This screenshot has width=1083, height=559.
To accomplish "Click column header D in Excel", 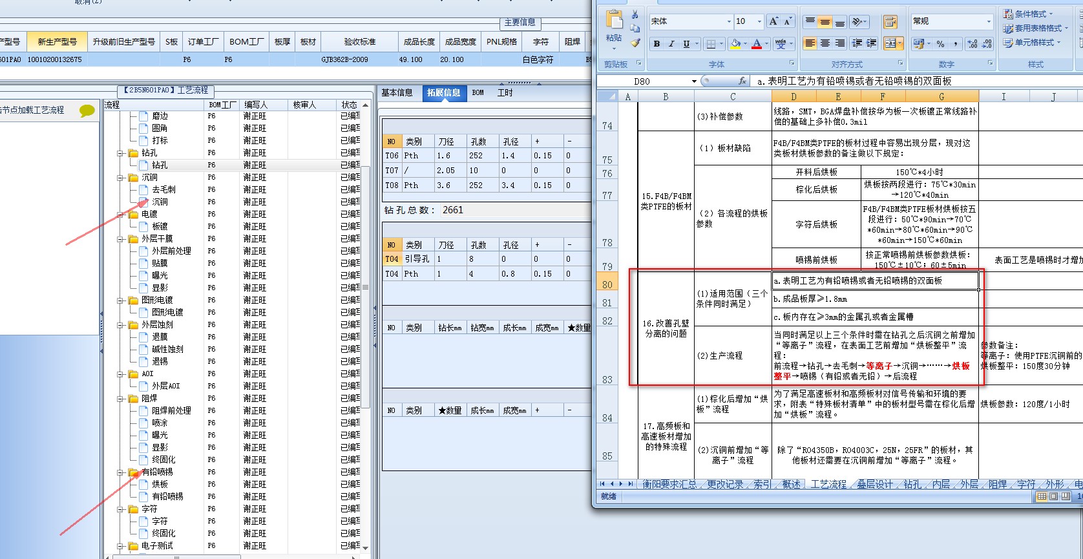I will [x=794, y=96].
